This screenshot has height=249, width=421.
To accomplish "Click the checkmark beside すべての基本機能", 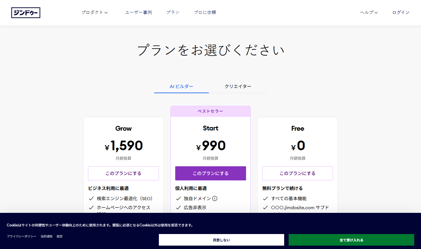I will click(x=266, y=198).
